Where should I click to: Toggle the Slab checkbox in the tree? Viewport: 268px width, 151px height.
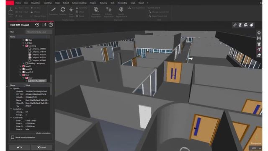pyautogui.click(x=26, y=43)
